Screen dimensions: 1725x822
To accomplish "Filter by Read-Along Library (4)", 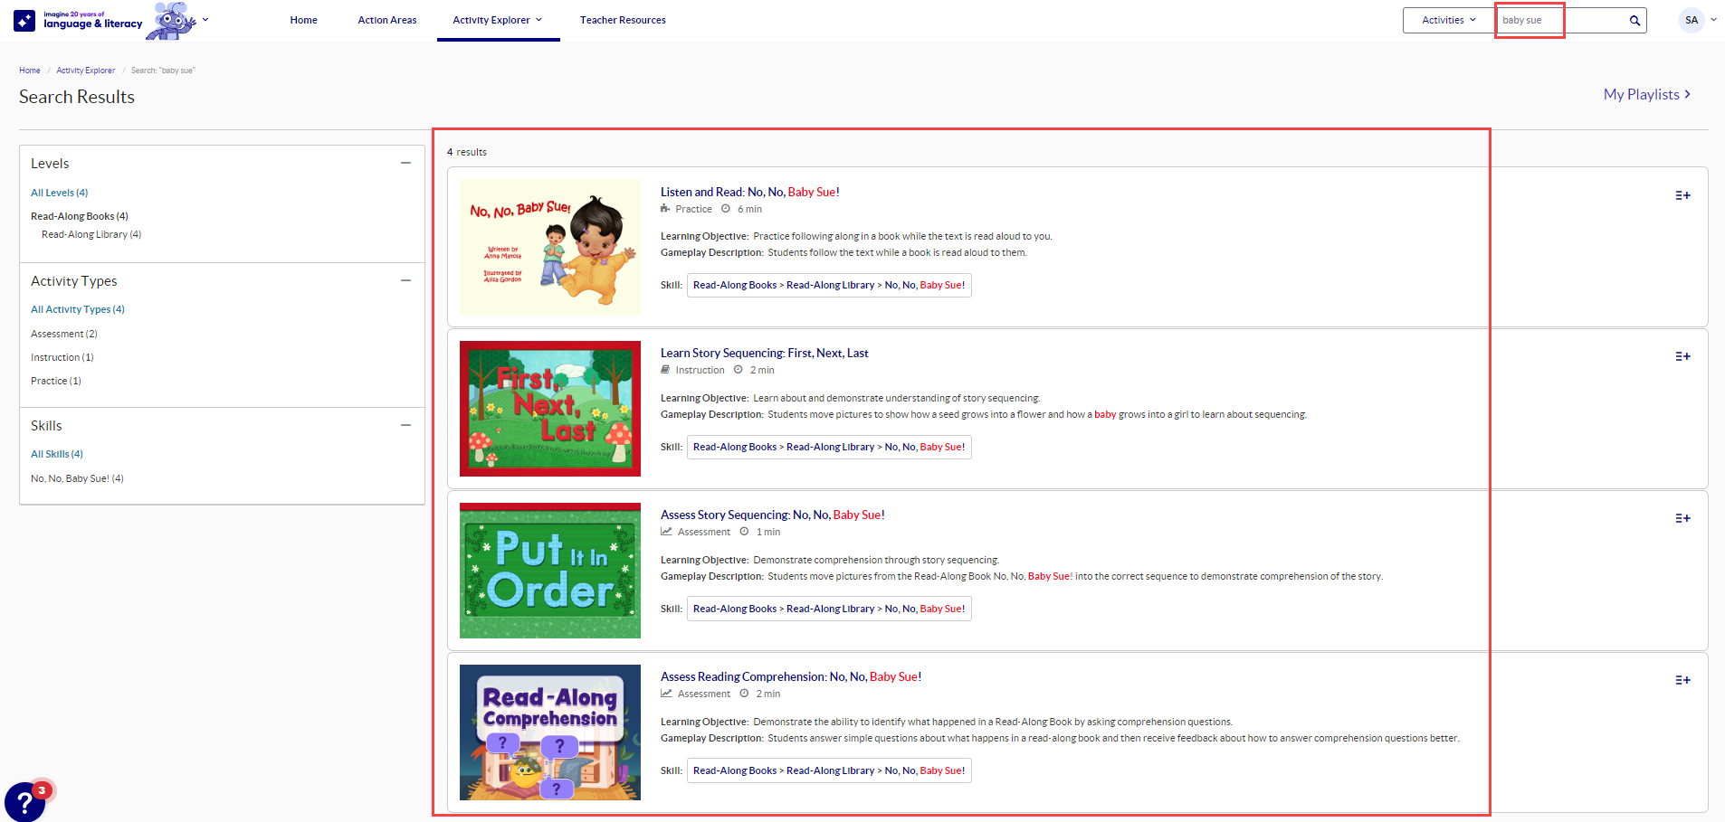I will click(x=91, y=234).
